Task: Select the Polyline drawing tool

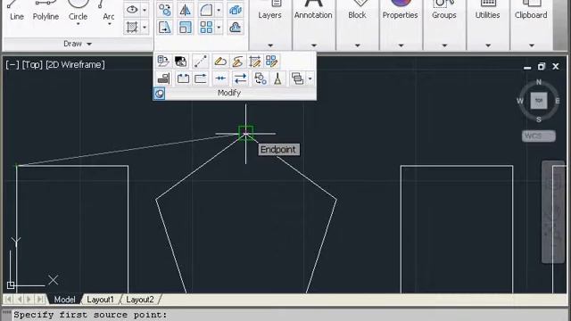Action: [46, 11]
